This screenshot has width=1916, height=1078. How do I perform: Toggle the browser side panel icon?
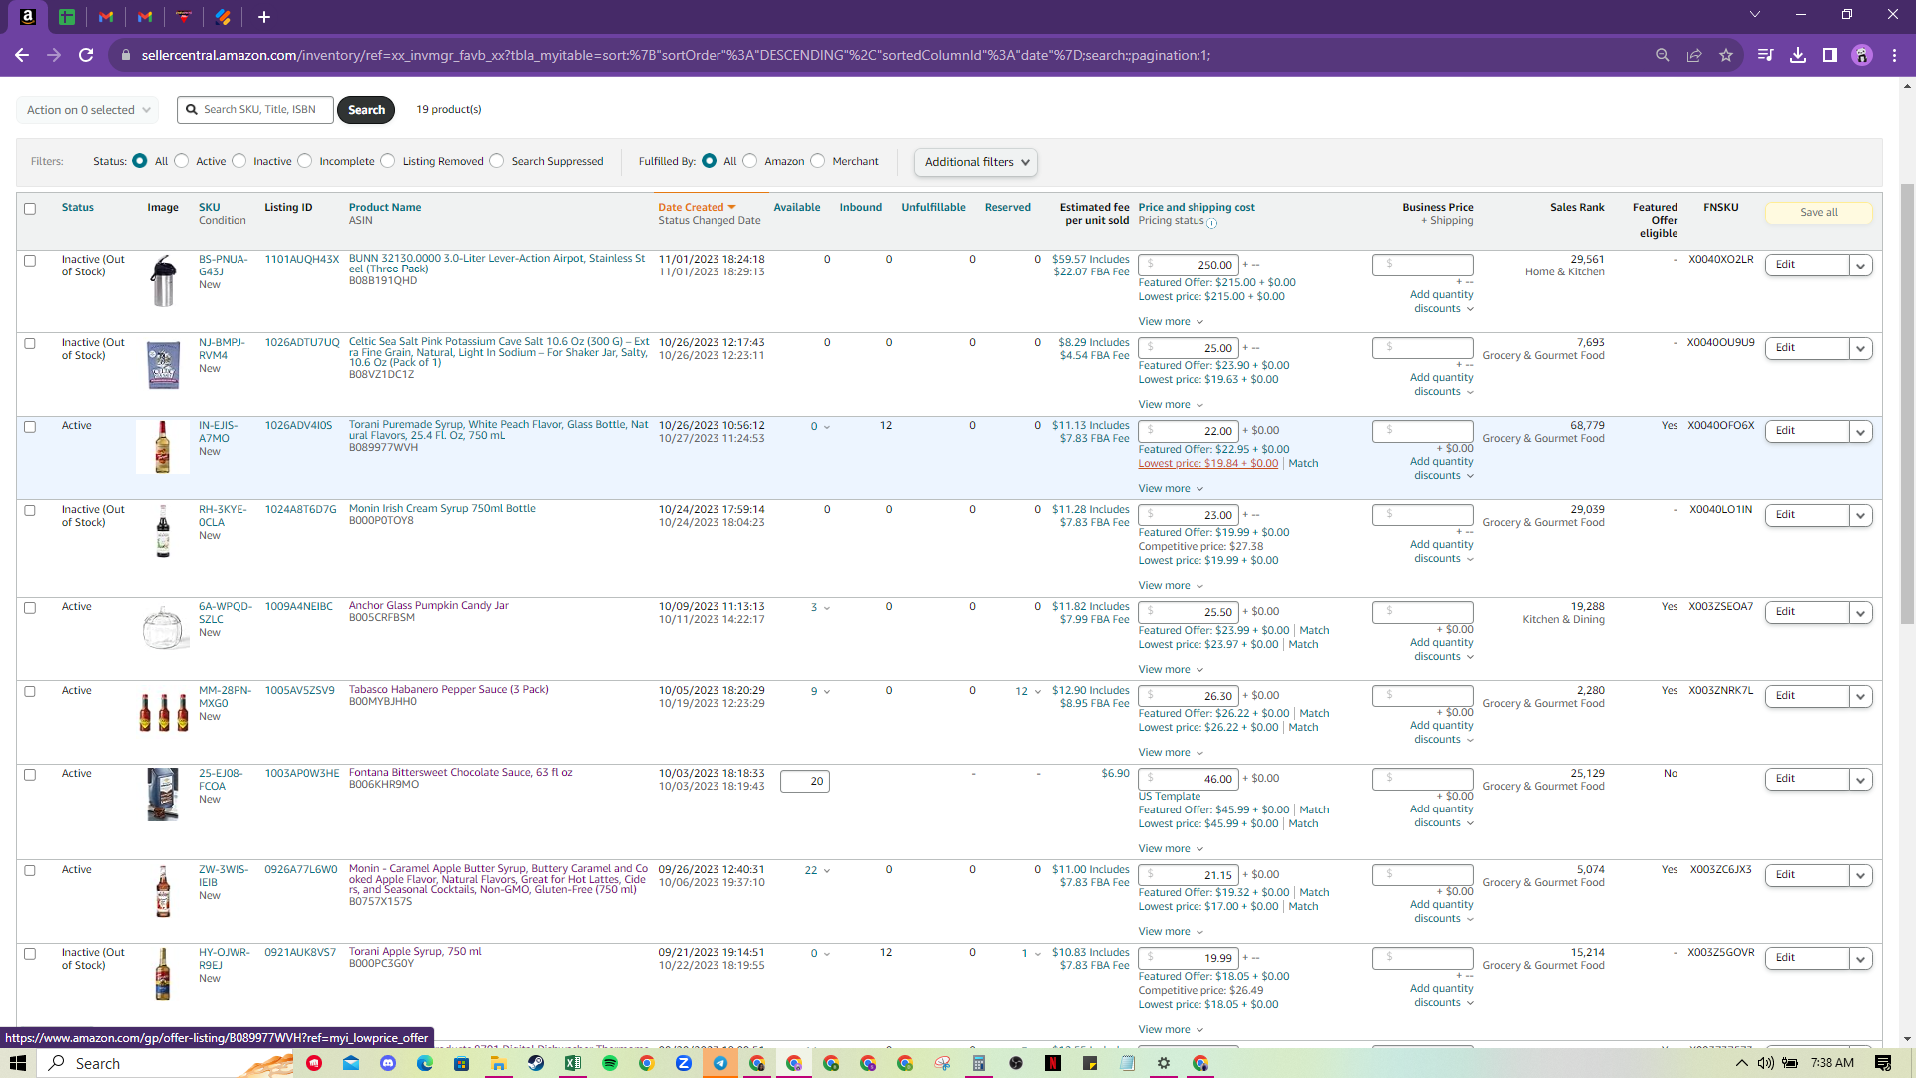1830,55
